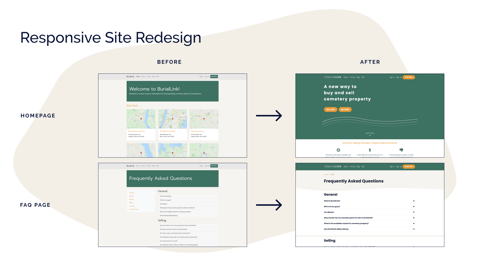This screenshot has width=482, height=271.
Task: Click arrow between FAQ before and after
Action: (269, 205)
